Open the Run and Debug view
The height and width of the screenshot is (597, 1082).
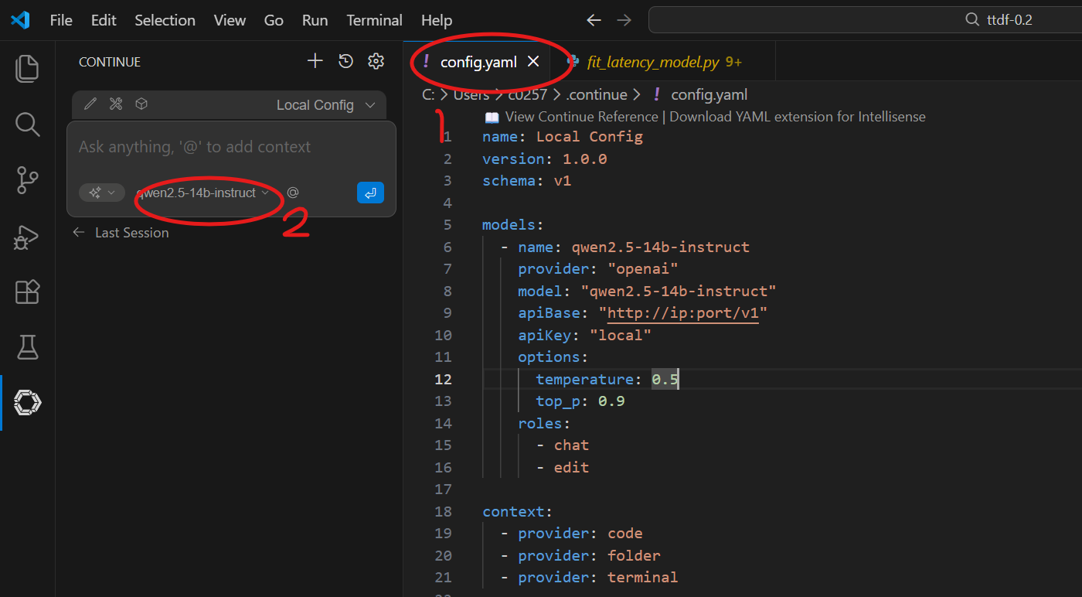pyautogui.click(x=27, y=236)
